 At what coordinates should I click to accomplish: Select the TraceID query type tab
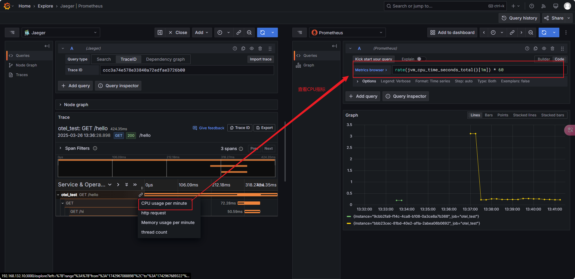[128, 59]
